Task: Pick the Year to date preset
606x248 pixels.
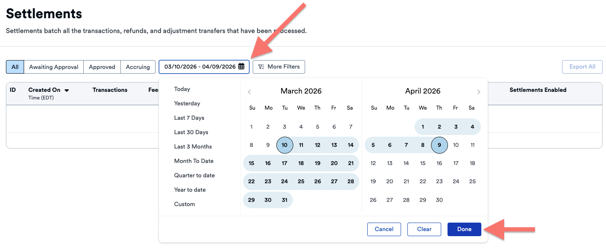Action: click(x=190, y=190)
